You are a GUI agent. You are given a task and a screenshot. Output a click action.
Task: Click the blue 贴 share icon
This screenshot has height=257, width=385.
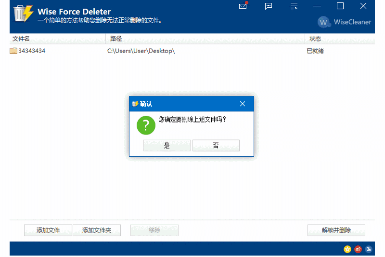369,249
